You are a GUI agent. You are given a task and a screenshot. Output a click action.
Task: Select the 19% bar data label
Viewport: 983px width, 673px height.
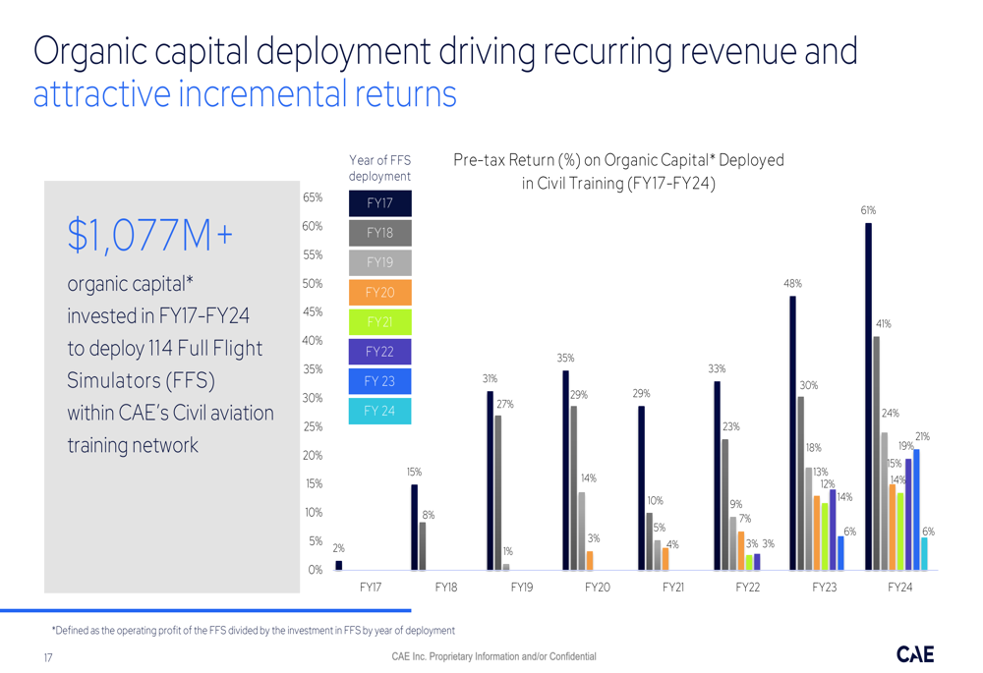pos(906,446)
